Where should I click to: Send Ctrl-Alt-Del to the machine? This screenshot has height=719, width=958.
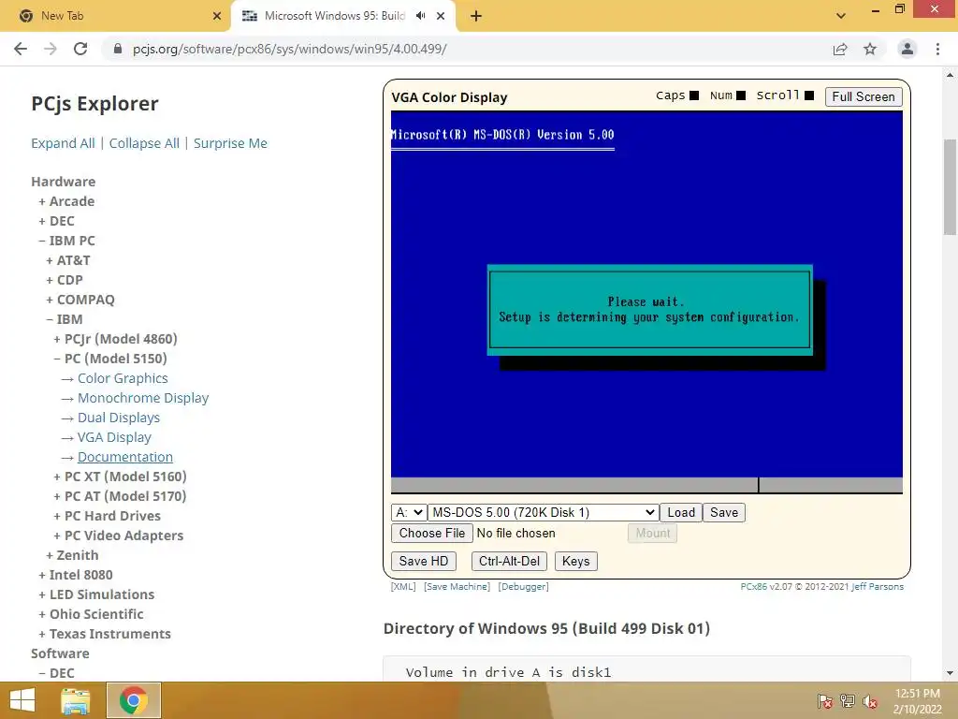(509, 562)
